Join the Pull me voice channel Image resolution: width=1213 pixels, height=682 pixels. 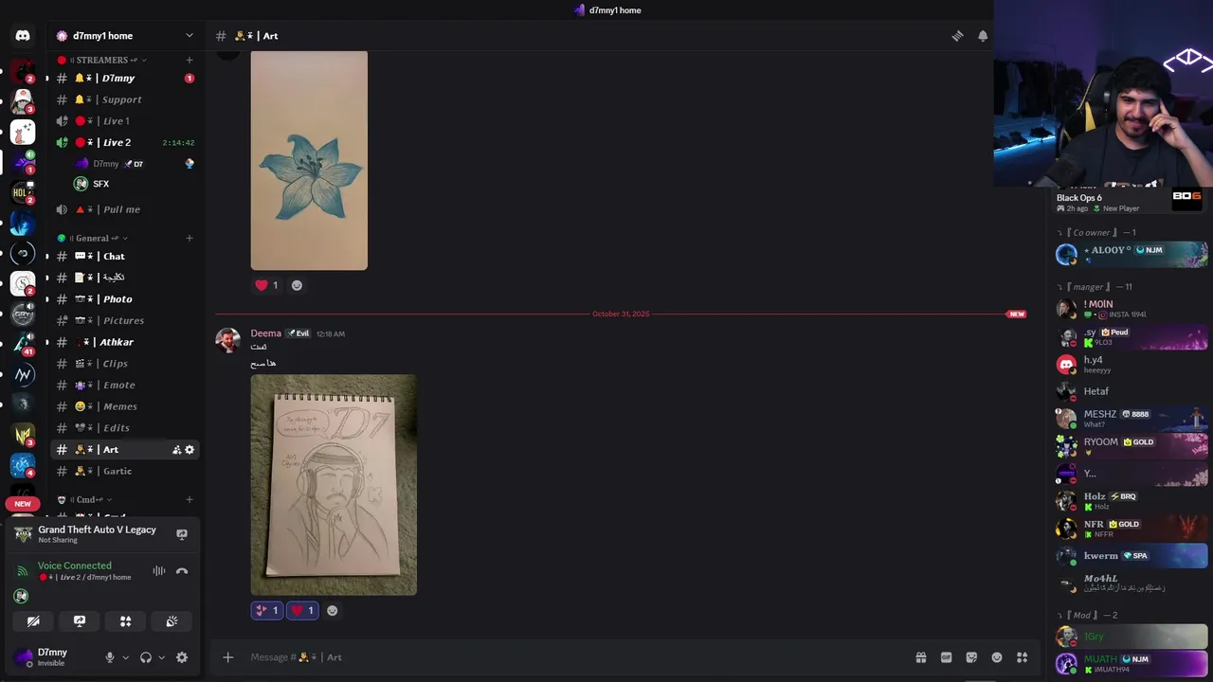(x=125, y=209)
